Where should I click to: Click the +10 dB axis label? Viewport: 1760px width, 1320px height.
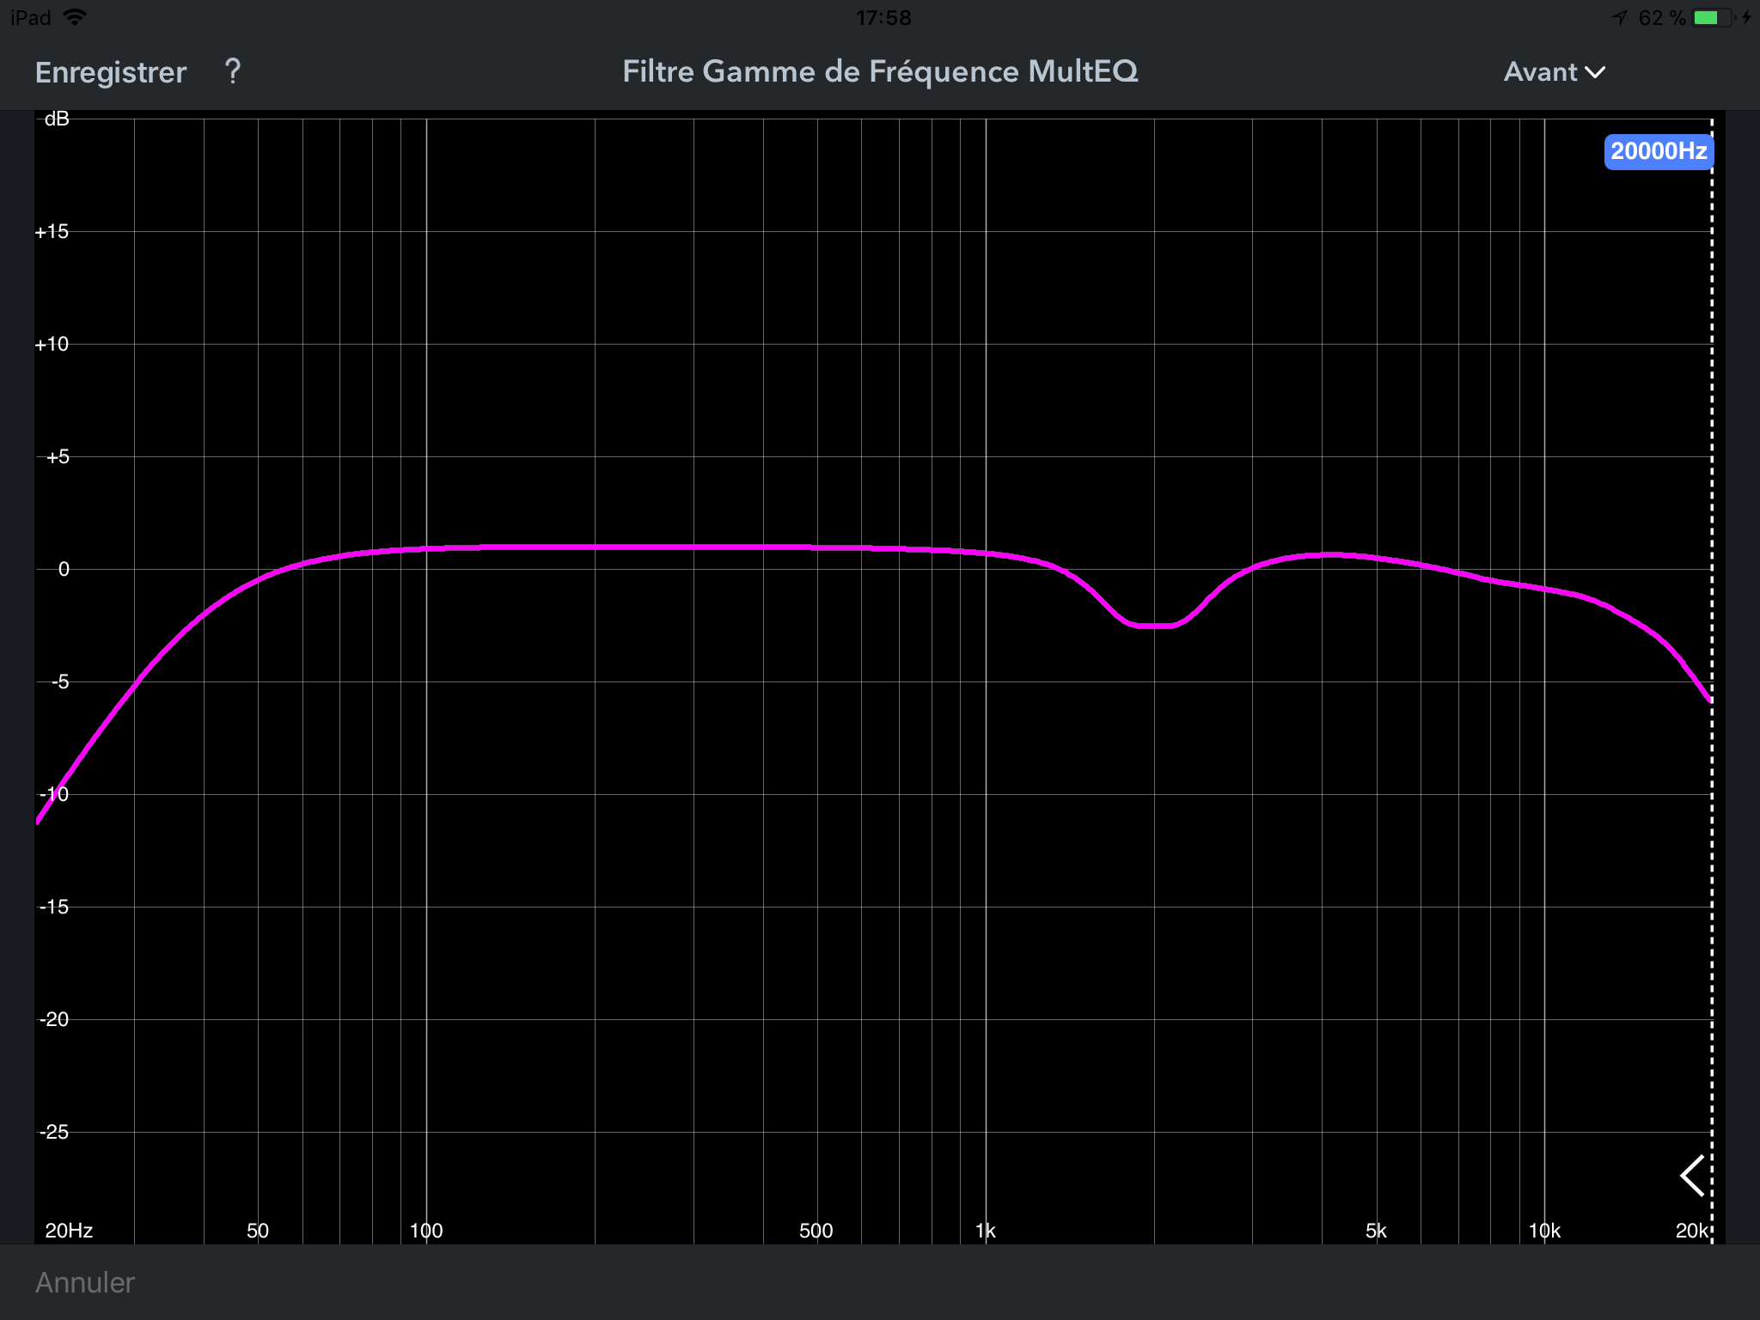pyautogui.click(x=52, y=344)
